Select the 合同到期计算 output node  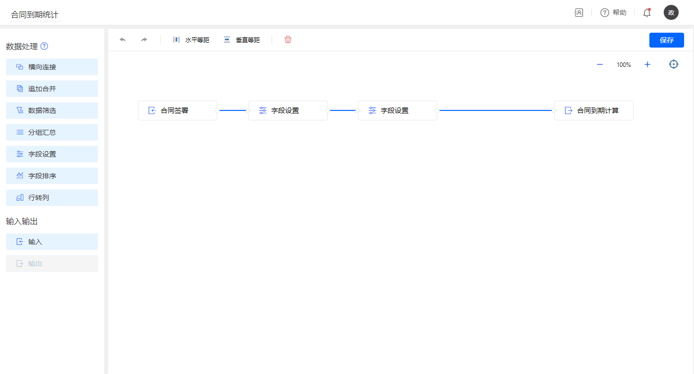593,110
